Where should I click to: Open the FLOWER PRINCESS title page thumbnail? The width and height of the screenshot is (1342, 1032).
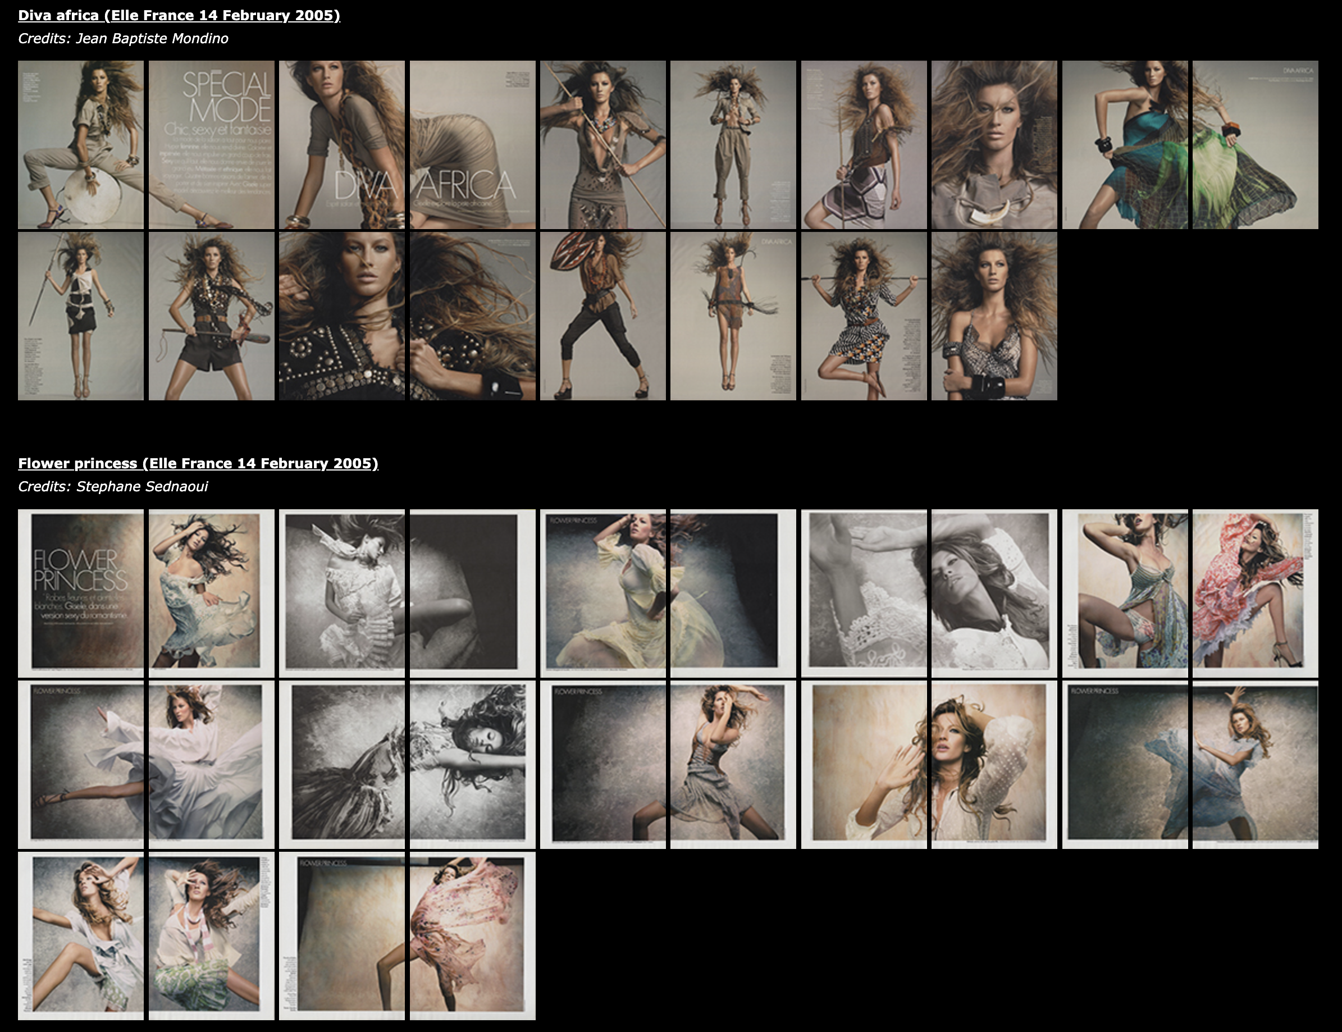point(80,593)
